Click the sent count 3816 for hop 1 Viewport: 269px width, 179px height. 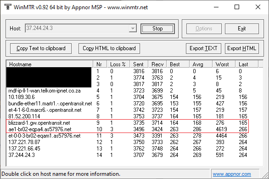139,71
